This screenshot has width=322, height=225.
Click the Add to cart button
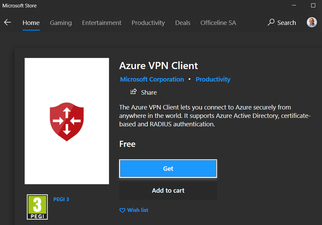click(168, 191)
